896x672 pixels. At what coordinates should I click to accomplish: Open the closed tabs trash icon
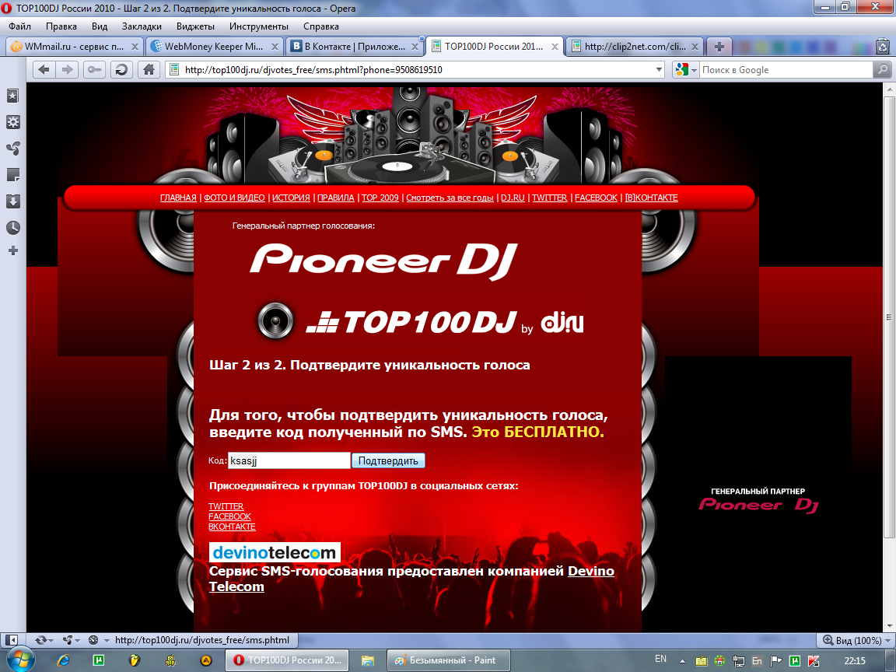[x=884, y=47]
